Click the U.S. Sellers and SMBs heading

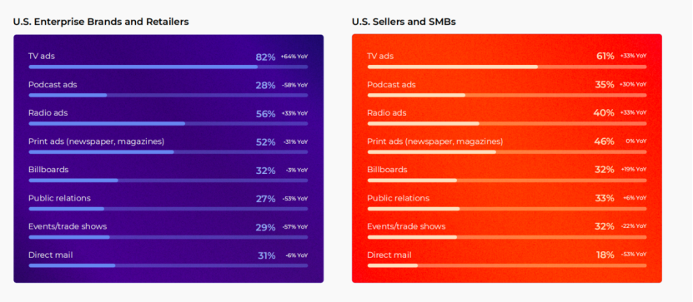(404, 22)
